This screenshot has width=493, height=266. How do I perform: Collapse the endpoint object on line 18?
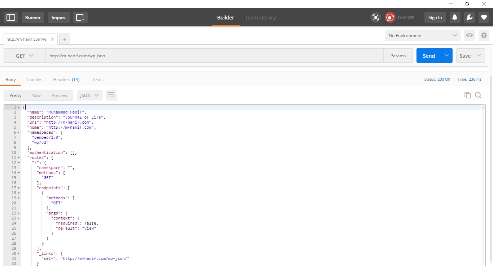click(x=18, y=193)
